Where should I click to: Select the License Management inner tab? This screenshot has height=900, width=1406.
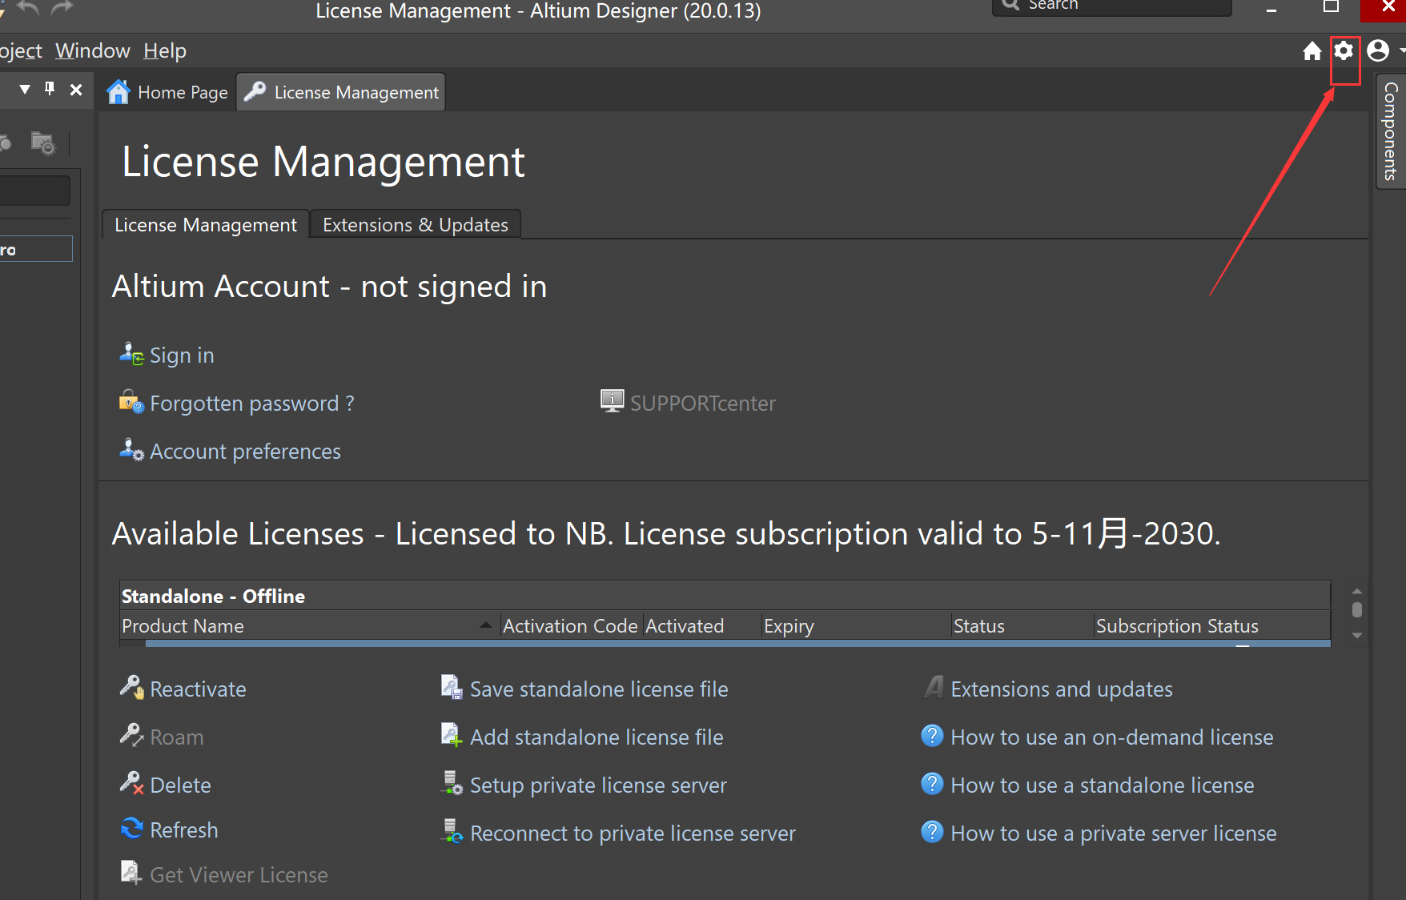click(x=206, y=225)
